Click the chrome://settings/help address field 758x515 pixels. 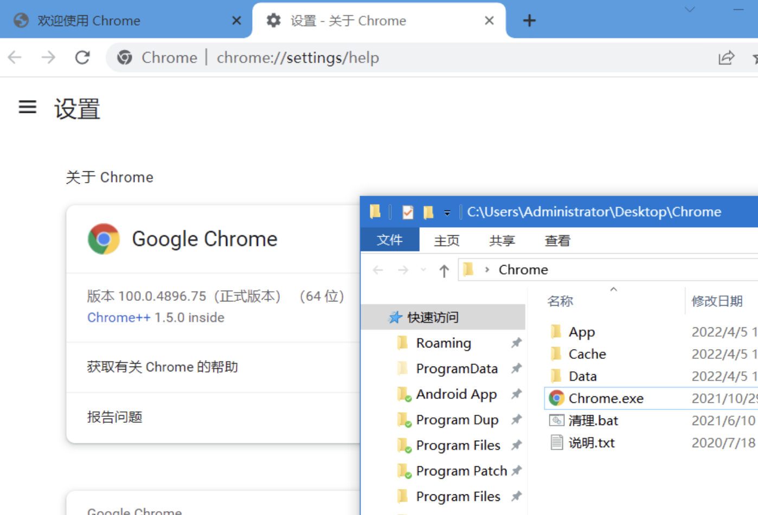coord(298,57)
